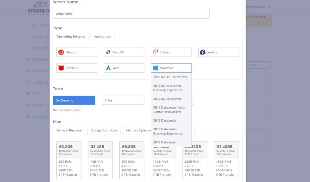Image resolution: width=310 pixels, height=182 pixels.
Task: Choose Fedora operating system
Action: tap(219, 52)
